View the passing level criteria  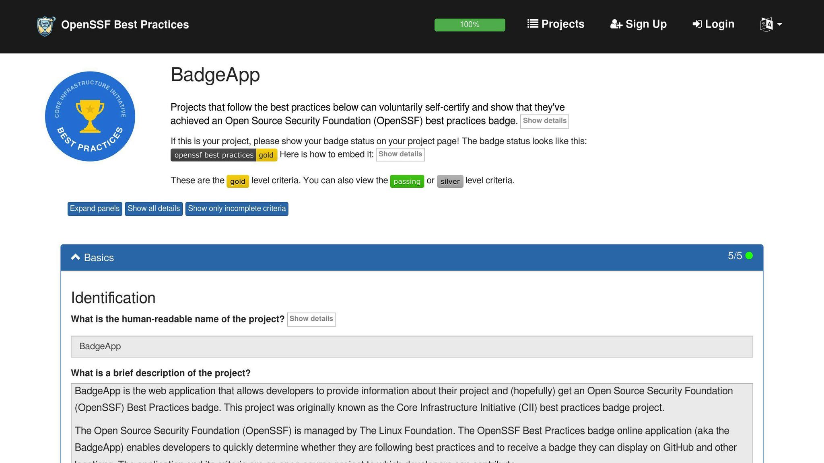407,181
